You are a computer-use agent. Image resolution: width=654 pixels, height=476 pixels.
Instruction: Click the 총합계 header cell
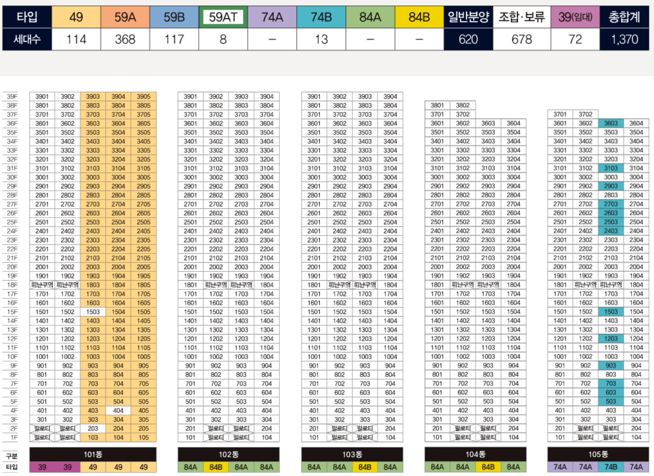pos(624,17)
